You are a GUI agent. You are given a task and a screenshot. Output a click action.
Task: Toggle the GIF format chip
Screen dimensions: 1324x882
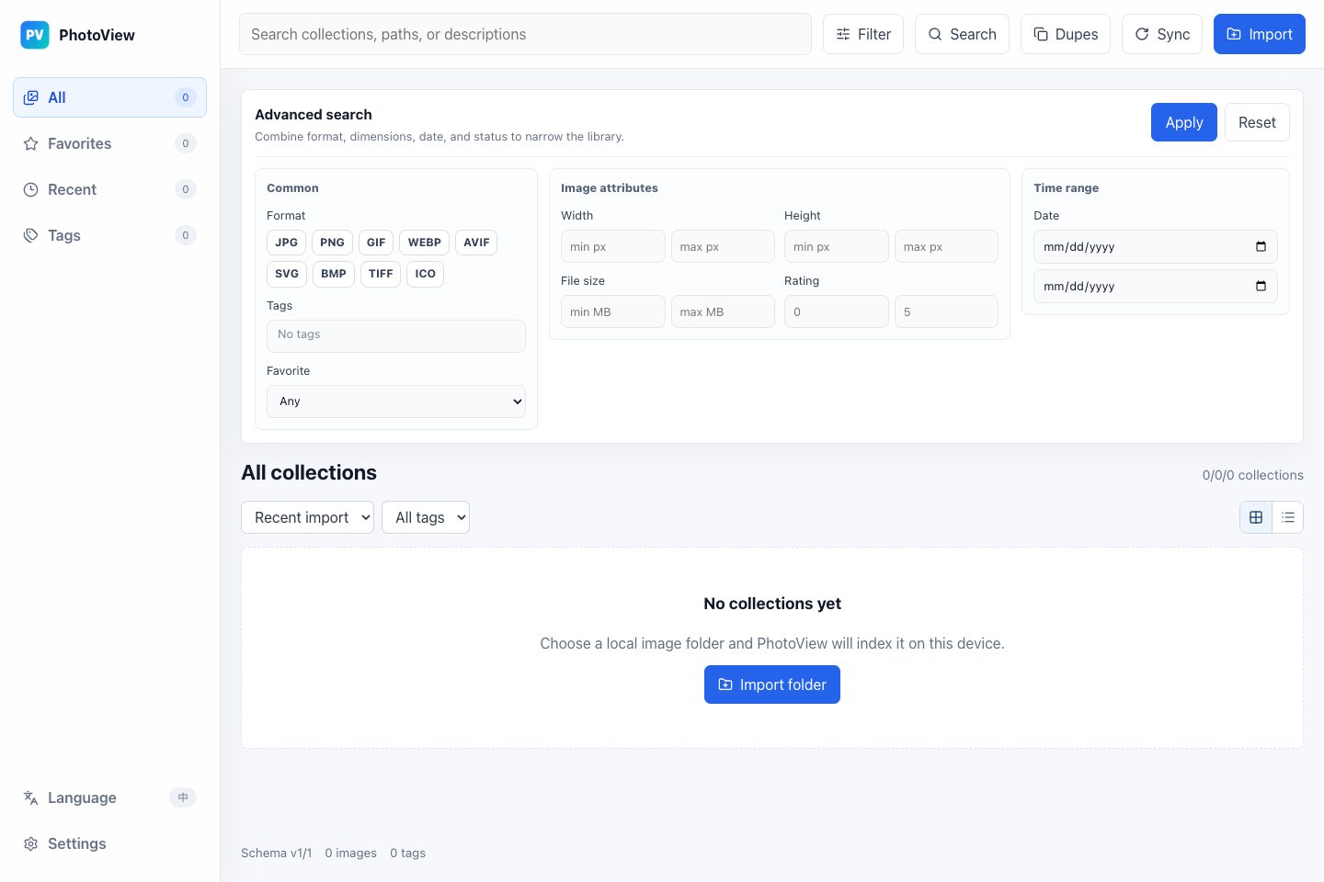click(x=376, y=243)
